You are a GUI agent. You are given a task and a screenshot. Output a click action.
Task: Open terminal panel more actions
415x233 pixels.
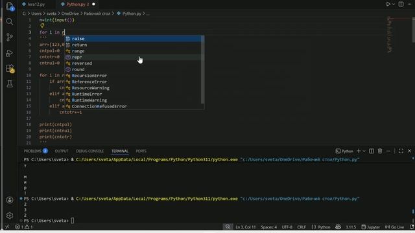pyautogui.click(x=388, y=151)
